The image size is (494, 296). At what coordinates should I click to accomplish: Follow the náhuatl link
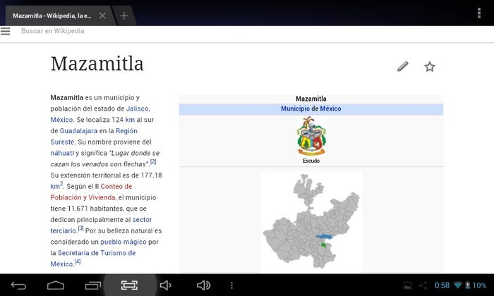pyautogui.click(x=62, y=153)
